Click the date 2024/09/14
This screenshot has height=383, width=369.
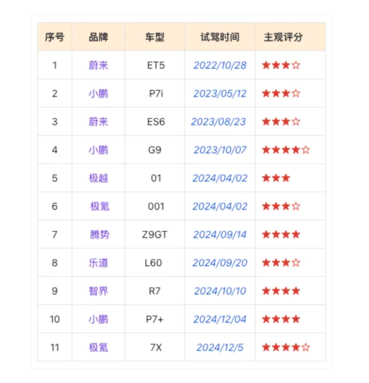220,235
